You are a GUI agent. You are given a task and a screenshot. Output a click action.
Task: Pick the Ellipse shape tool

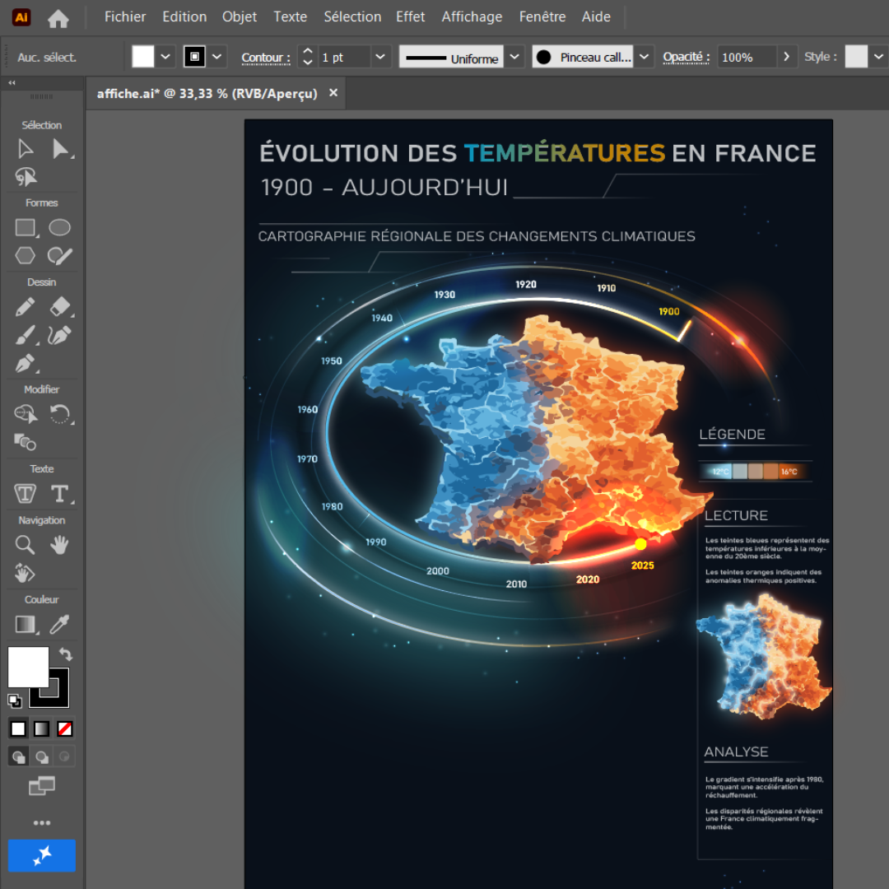coord(59,228)
